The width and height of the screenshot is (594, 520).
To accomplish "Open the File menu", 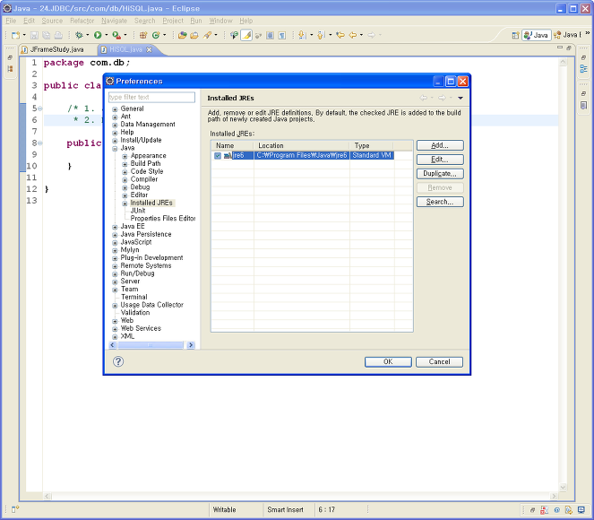I will [11, 21].
